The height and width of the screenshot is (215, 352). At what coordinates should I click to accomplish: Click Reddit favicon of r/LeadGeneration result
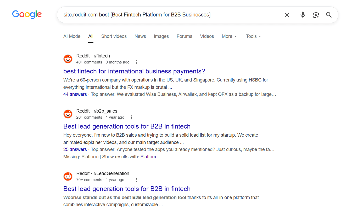click(x=68, y=176)
